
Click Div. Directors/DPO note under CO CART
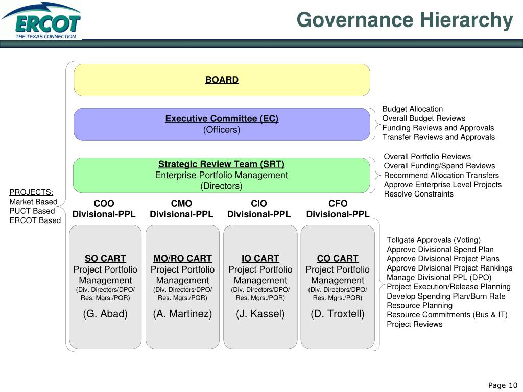click(x=338, y=293)
